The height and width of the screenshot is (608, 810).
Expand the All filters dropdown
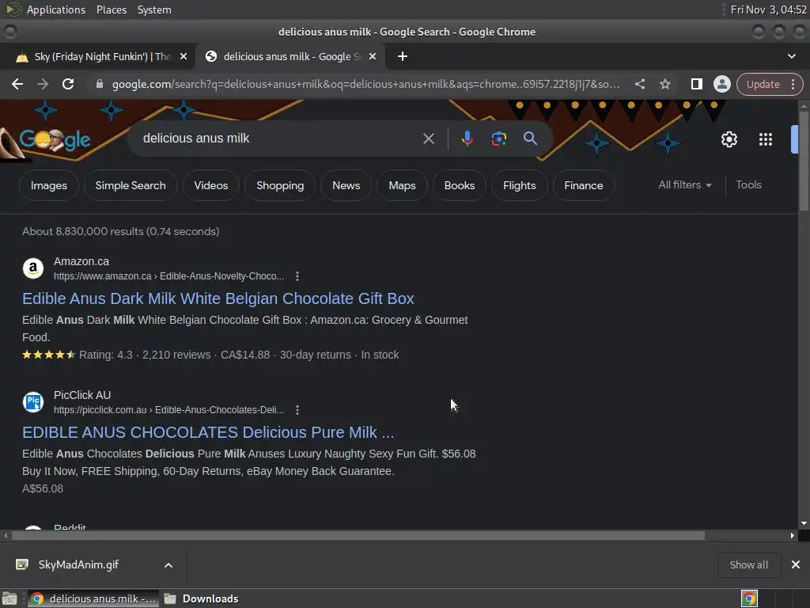(x=684, y=184)
